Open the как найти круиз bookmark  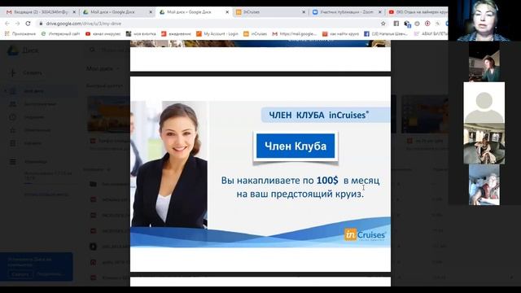click(340, 34)
